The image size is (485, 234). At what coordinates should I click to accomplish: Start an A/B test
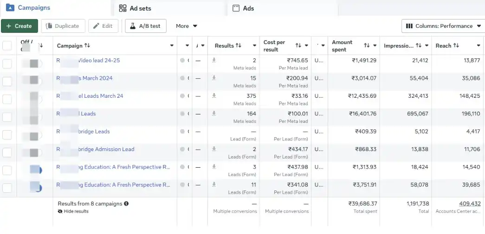tap(145, 26)
